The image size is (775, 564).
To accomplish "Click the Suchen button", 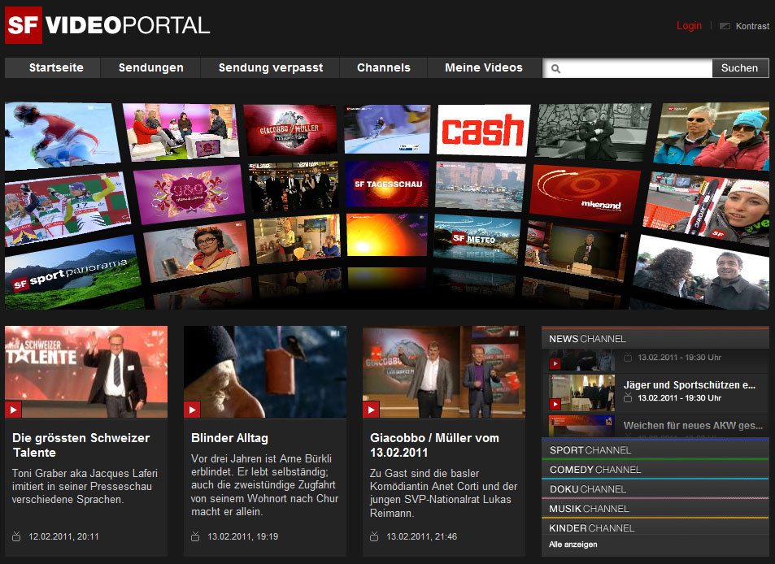I will (x=739, y=68).
